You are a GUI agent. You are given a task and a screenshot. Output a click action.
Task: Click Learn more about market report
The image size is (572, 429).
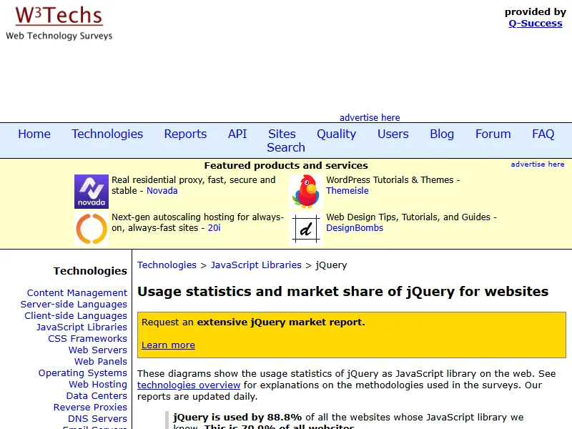[168, 345]
